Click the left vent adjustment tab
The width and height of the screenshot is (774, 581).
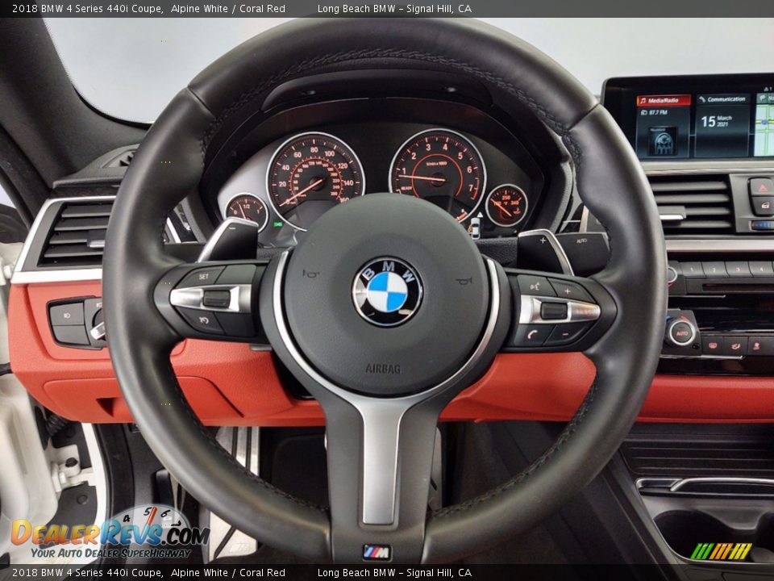coord(97,244)
